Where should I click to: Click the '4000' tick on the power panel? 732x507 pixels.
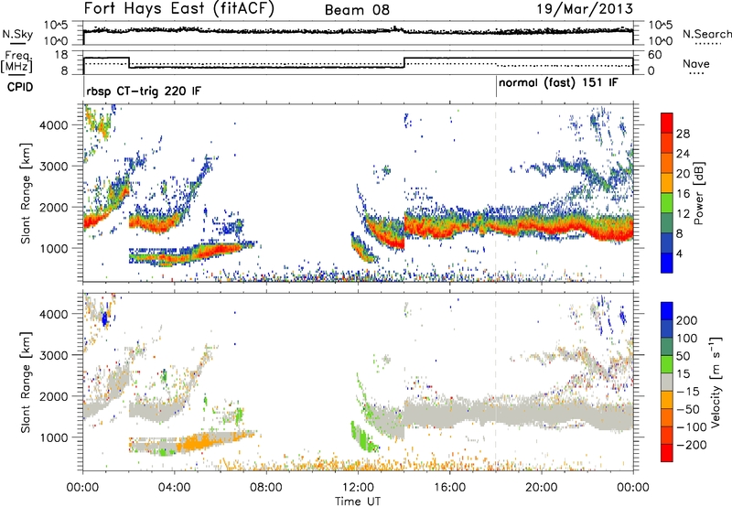click(53, 125)
